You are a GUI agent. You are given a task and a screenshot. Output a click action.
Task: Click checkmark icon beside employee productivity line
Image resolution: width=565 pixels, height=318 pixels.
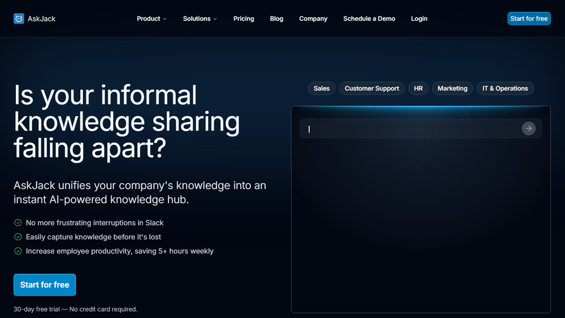(18, 251)
